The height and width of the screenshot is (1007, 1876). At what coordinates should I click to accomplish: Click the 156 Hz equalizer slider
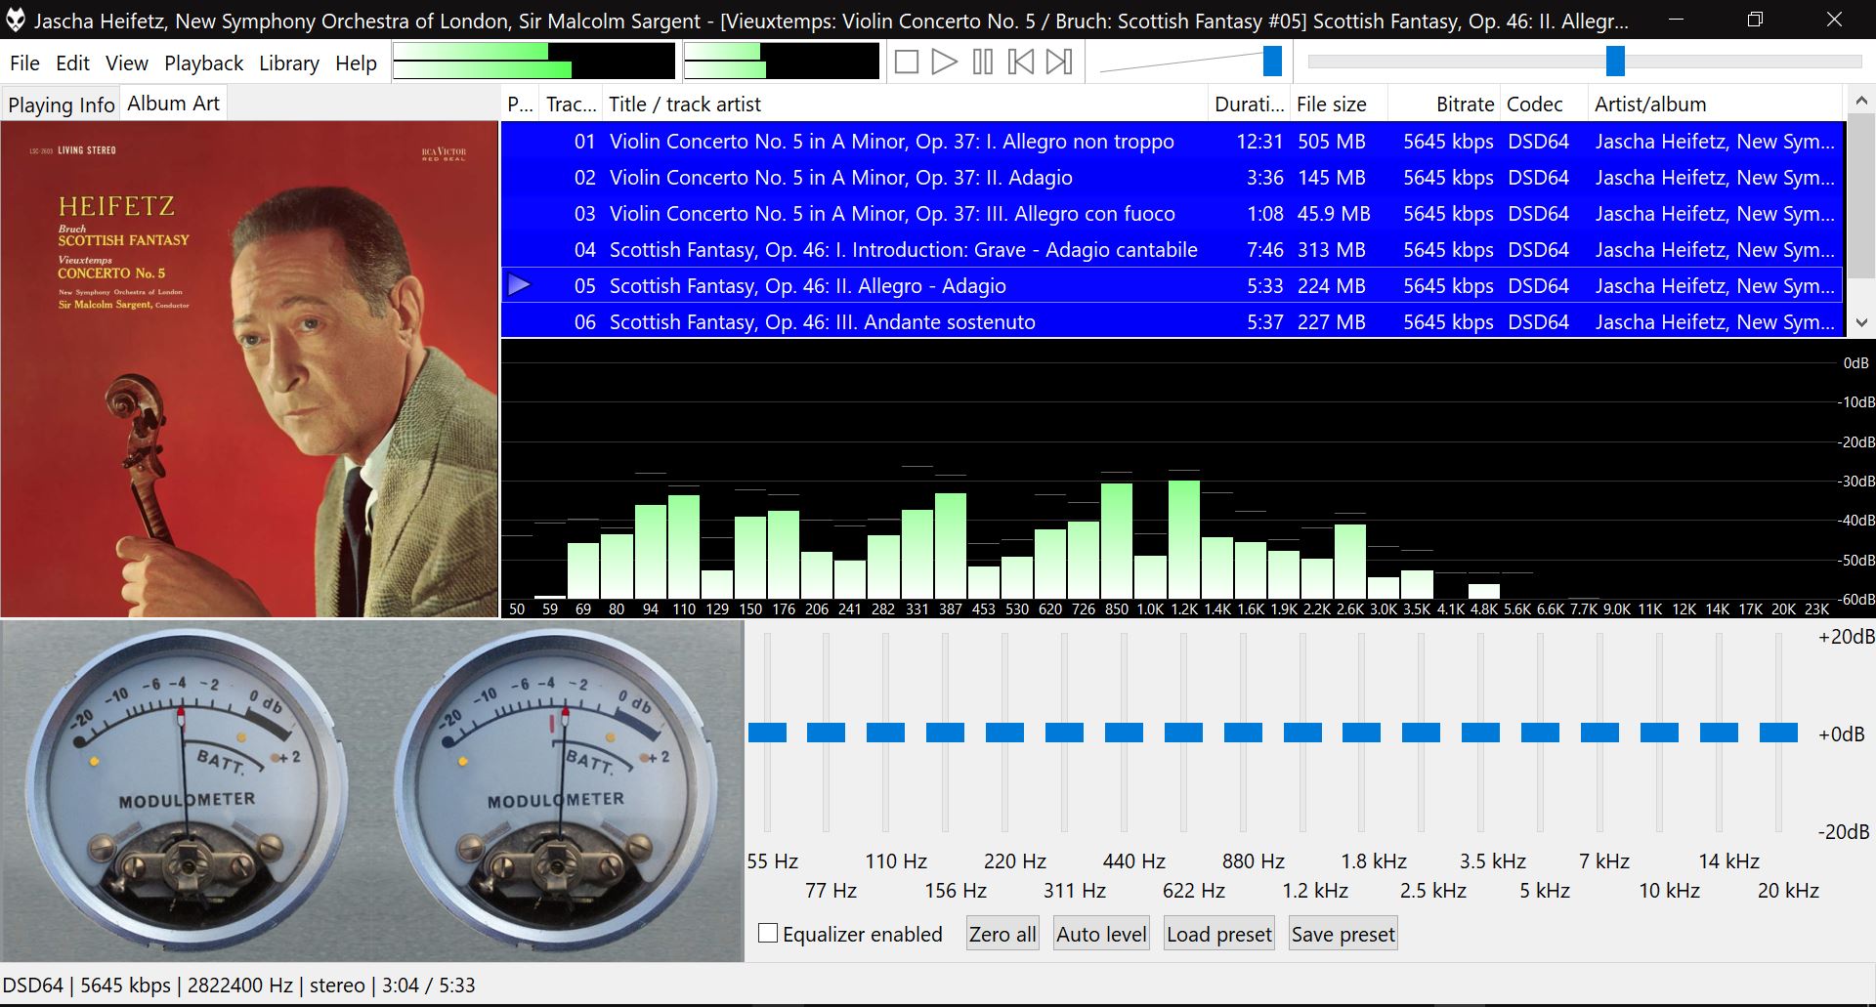point(946,733)
